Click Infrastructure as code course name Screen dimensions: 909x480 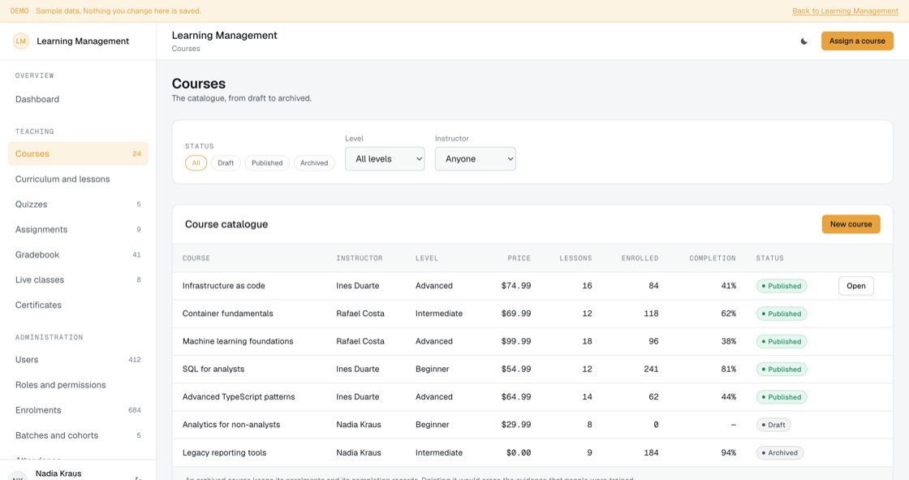pos(224,286)
